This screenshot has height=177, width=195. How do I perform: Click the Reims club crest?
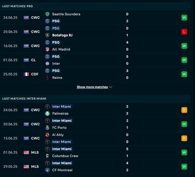click(47, 78)
